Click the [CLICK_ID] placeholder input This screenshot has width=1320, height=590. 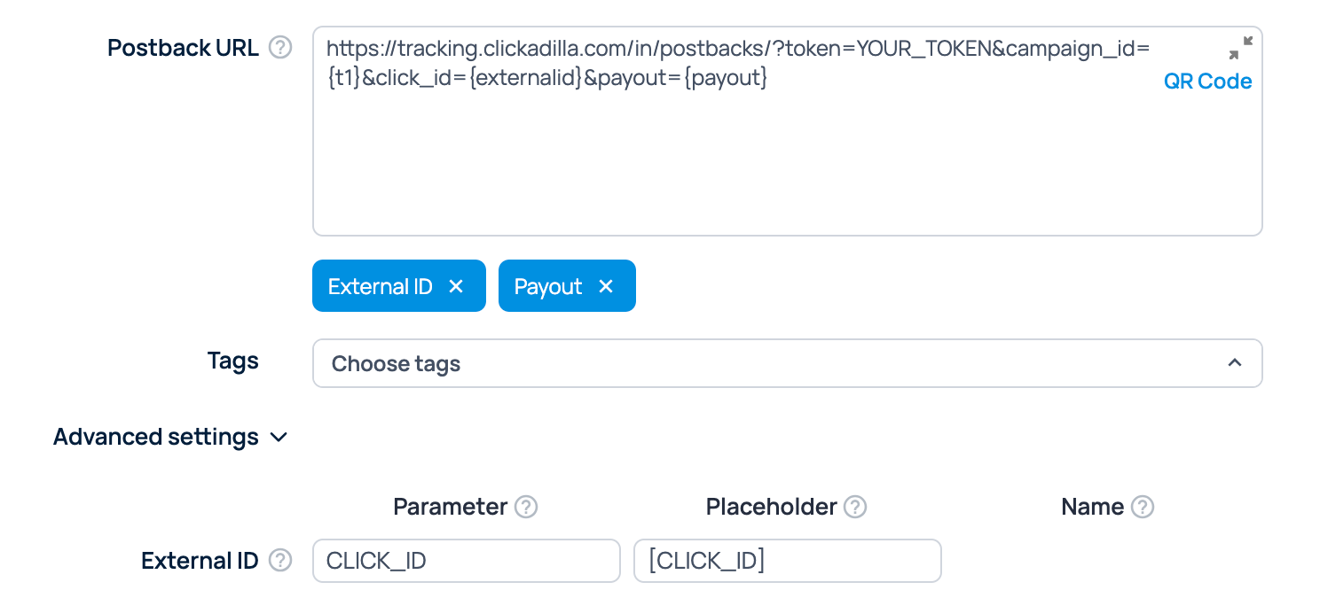(787, 560)
